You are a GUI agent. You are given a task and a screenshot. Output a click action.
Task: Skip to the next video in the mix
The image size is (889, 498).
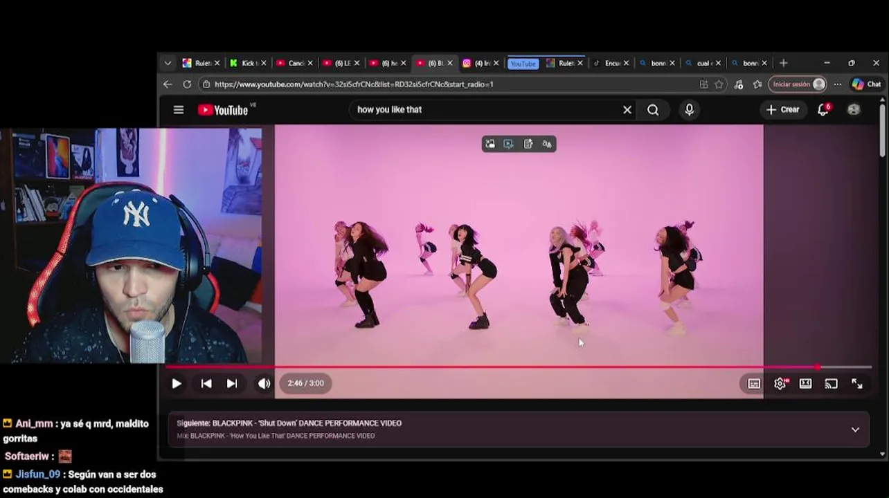coord(232,383)
